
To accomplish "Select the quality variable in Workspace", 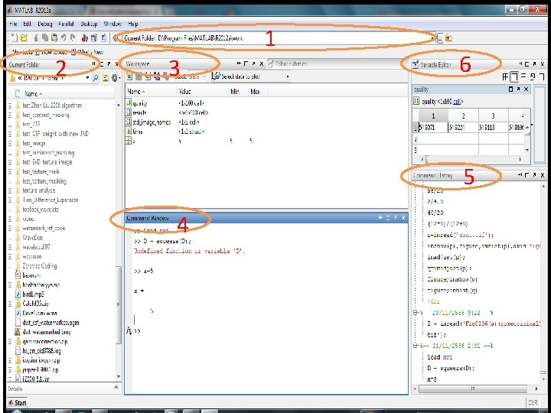I will (x=140, y=103).
